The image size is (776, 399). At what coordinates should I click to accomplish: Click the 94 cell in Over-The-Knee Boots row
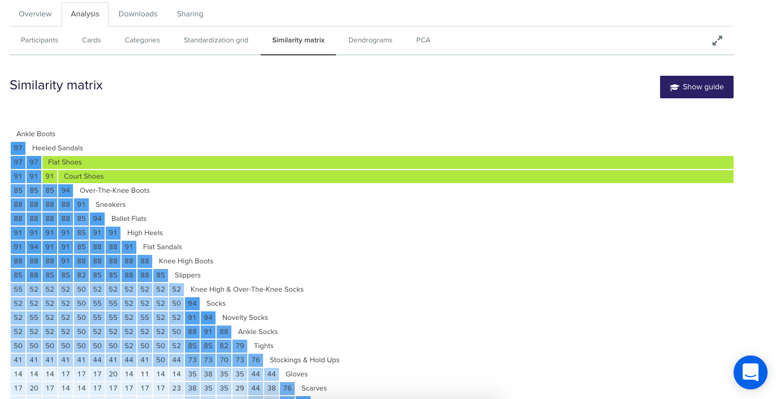66,190
